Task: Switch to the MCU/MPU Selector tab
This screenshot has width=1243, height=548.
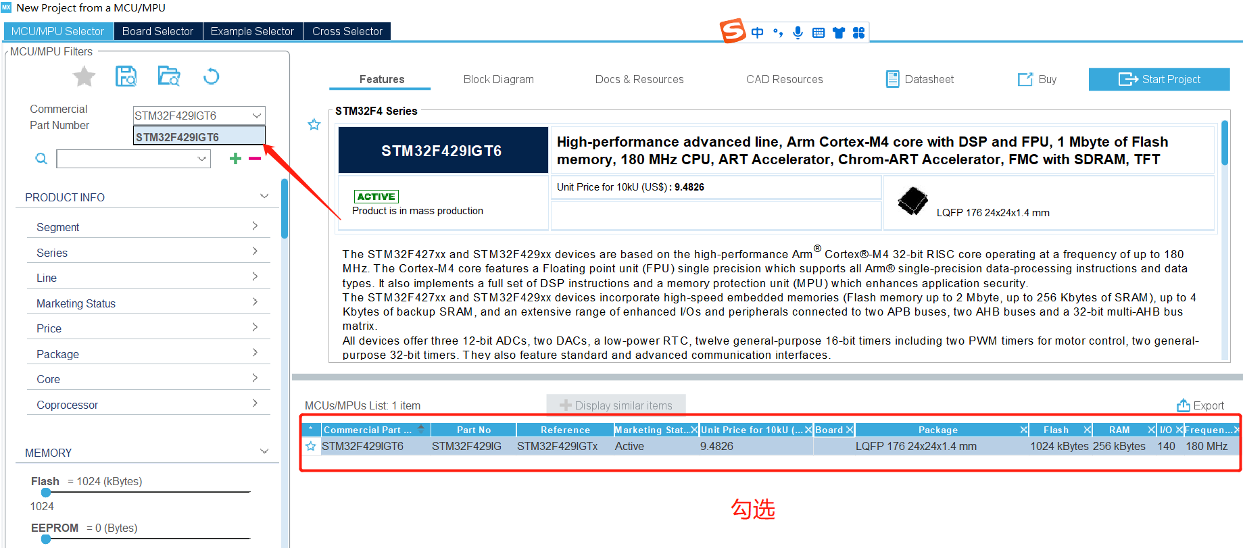Action: point(57,31)
